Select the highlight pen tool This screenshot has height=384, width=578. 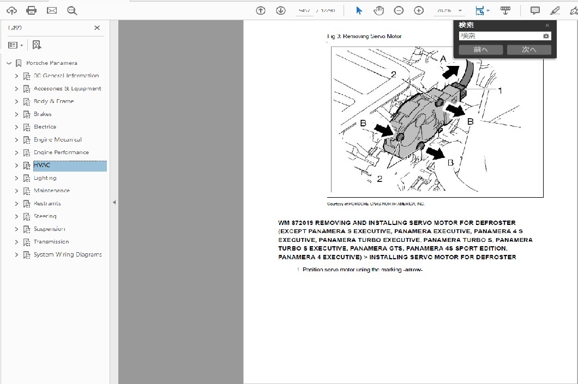pyautogui.click(x=555, y=11)
